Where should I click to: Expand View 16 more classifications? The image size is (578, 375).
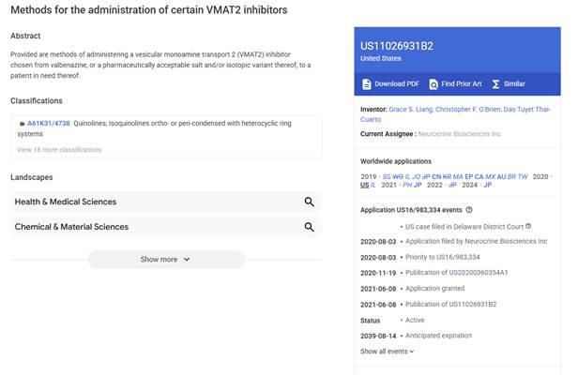point(59,149)
